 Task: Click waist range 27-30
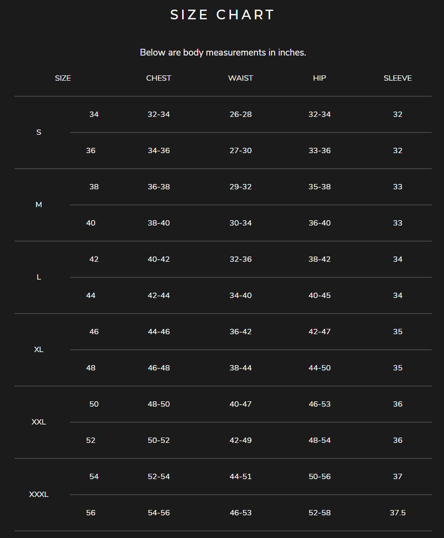(241, 151)
